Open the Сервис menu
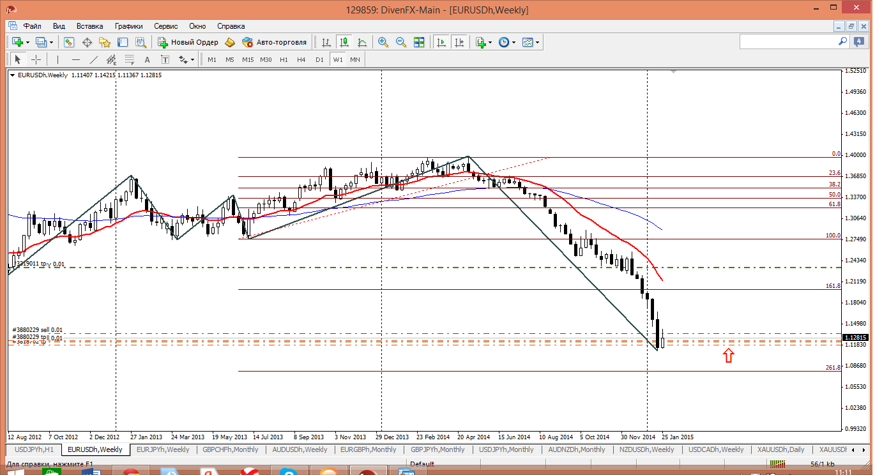The width and height of the screenshot is (875, 475). click(166, 26)
